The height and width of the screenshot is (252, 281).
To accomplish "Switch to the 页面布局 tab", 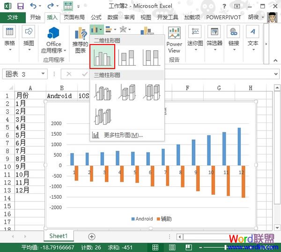I will [x=74, y=17].
